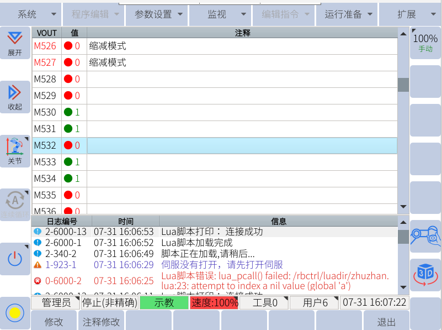442x330 pixels.
Task: Click the 退出 button
Action: pyautogui.click(x=386, y=322)
